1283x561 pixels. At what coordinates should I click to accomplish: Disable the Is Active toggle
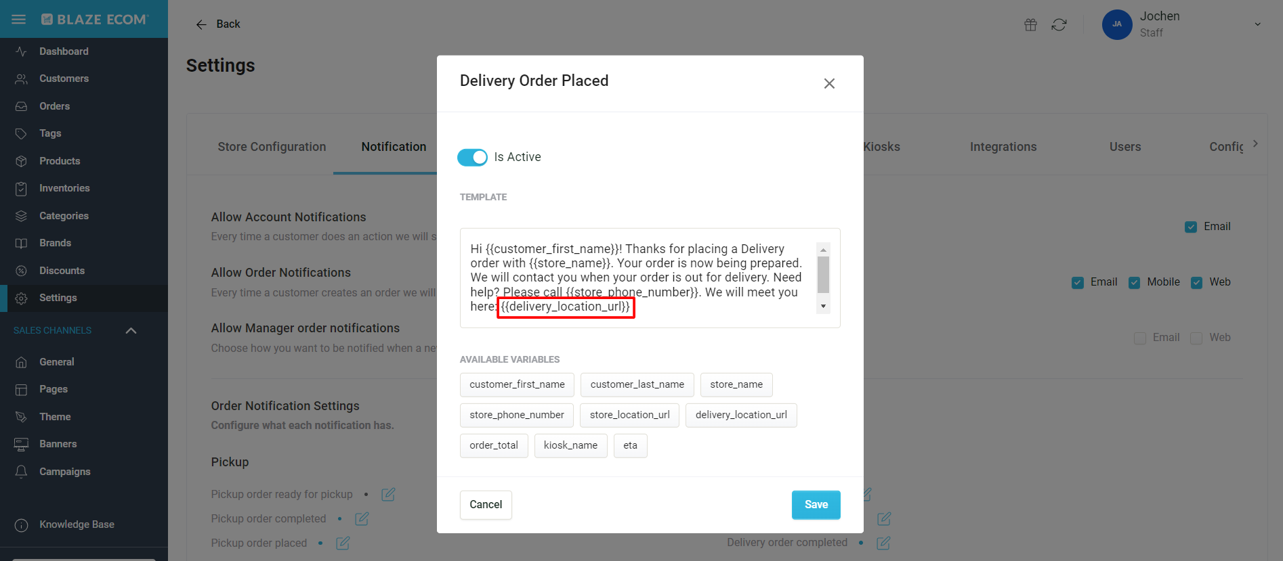coord(473,157)
